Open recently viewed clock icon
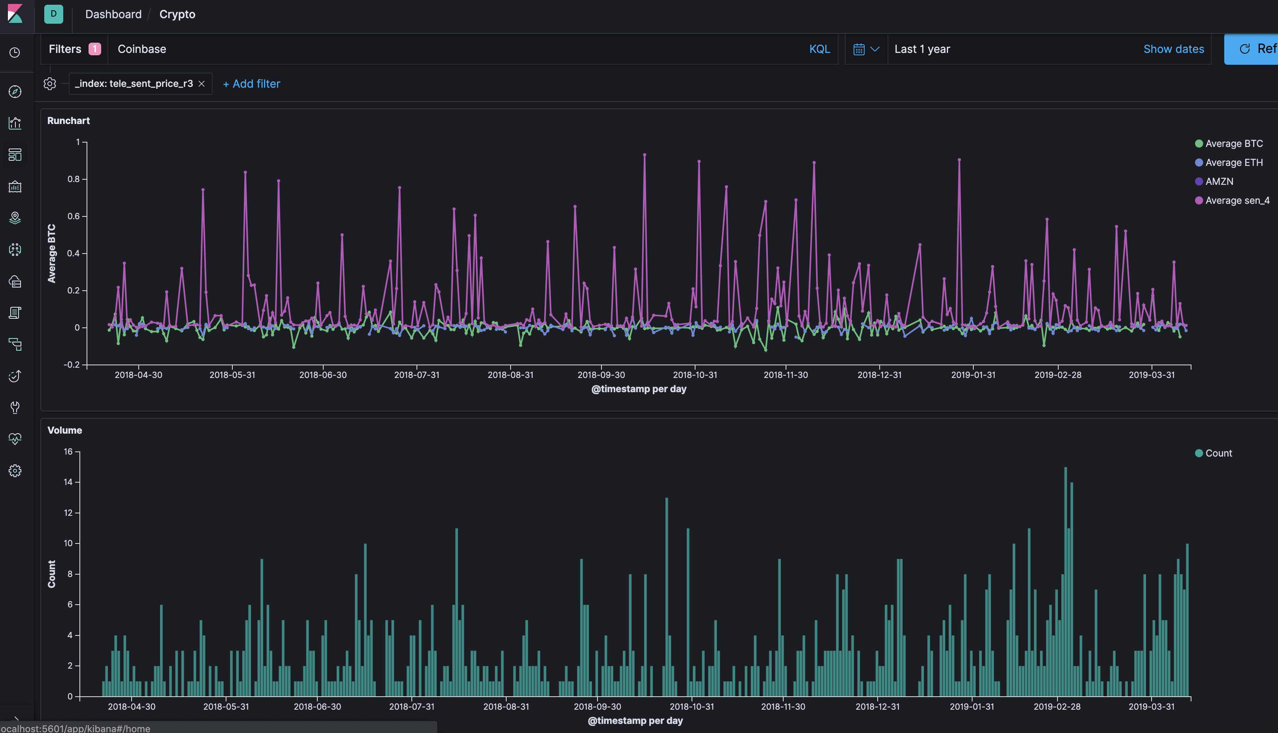The height and width of the screenshot is (733, 1278). 15,53
